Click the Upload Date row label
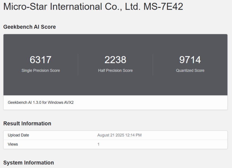This screenshot has height=168, width=232. [x=18, y=135]
